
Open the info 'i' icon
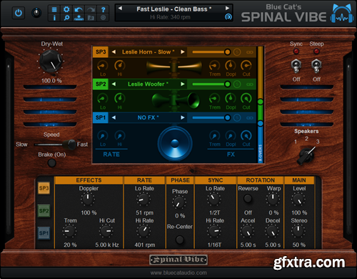pyautogui.click(x=54, y=18)
